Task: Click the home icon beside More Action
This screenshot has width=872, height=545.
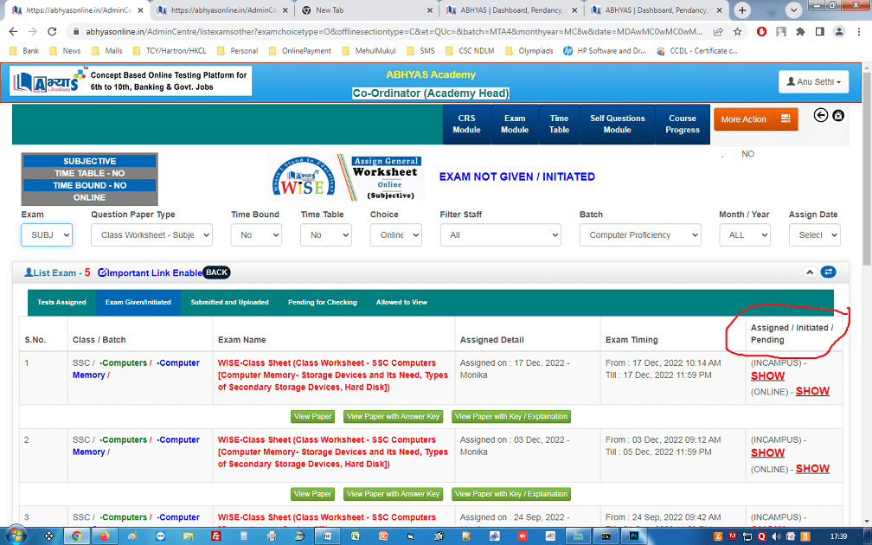Action: (x=838, y=116)
